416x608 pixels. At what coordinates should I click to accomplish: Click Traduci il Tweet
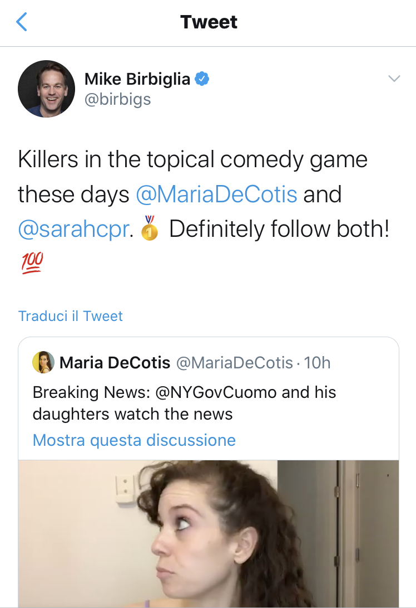click(x=71, y=316)
